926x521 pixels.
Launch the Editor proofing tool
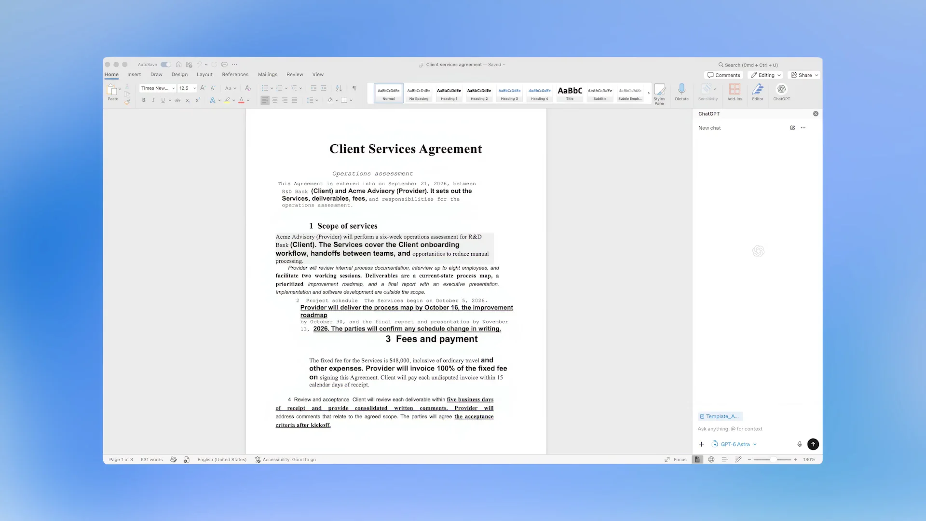[758, 92]
